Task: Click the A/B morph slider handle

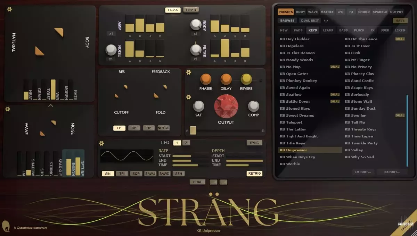Action: 193,130
